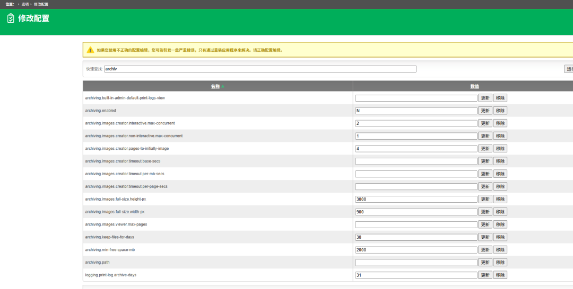The width and height of the screenshot is (573, 289).
Task: Edit archiving.keep-files-for-days value field
Action: 416,237
